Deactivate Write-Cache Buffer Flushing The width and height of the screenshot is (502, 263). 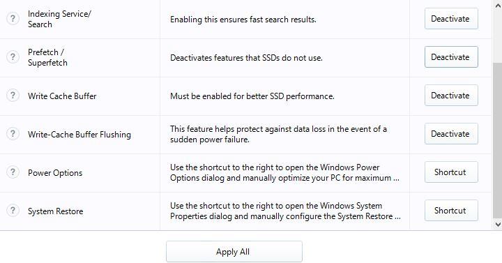(x=451, y=133)
